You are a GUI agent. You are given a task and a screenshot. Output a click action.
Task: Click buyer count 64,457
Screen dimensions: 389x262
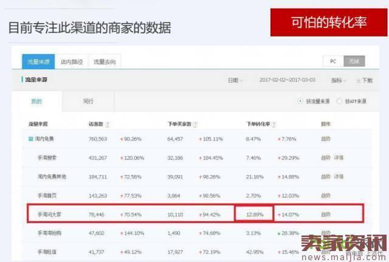(175, 139)
